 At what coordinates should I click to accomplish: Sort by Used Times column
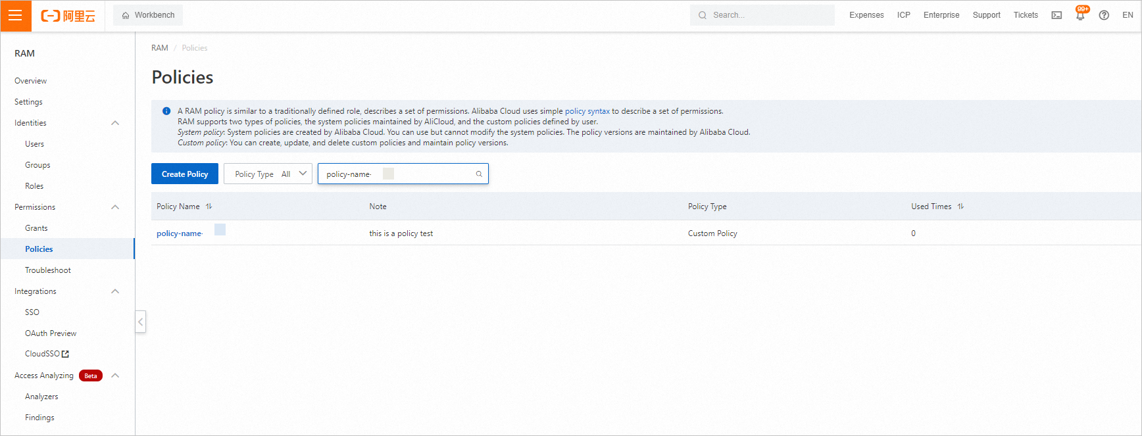point(960,206)
